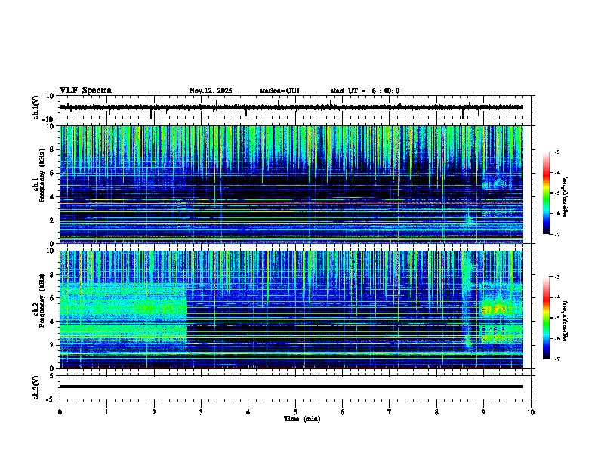
Task: Click the station name label
Action: click(279, 91)
